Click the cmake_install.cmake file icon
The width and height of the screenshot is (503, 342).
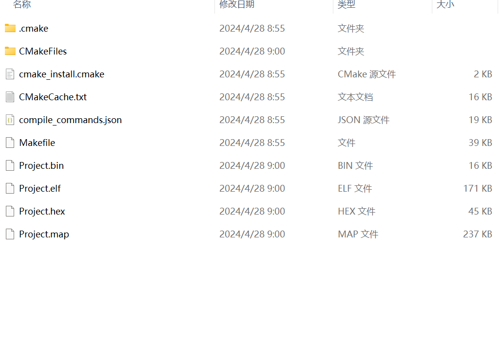click(10, 74)
